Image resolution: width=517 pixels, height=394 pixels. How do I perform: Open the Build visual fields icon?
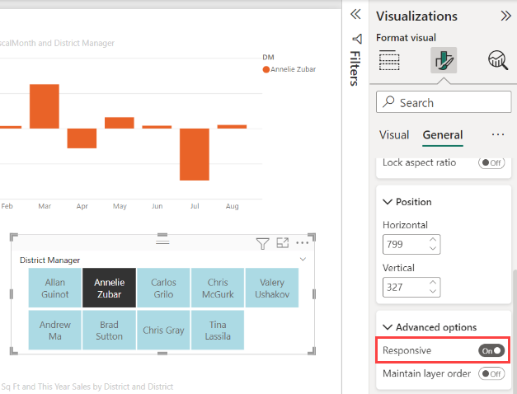click(x=389, y=60)
